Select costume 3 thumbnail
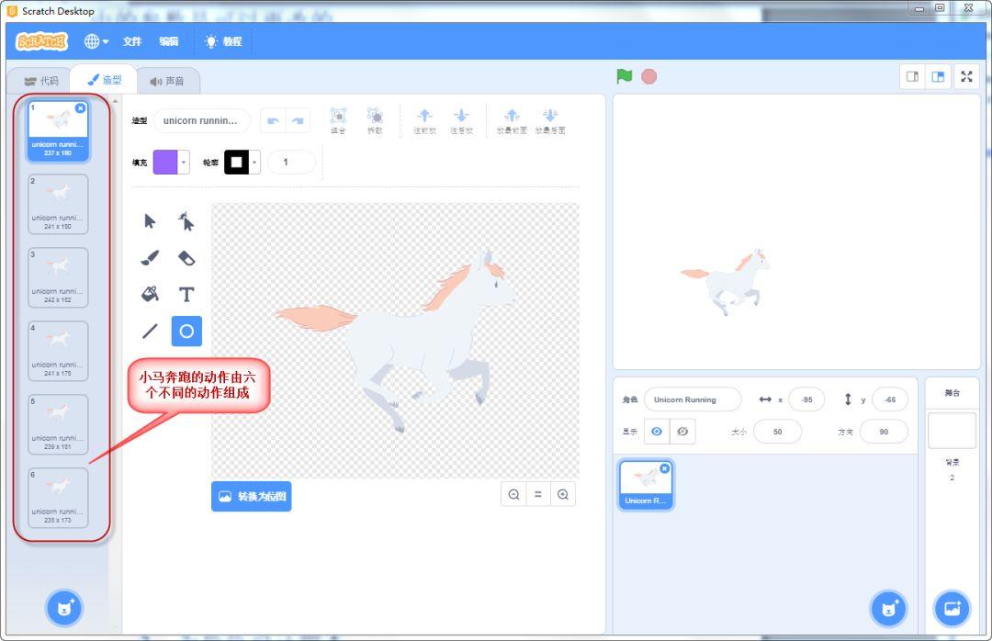 pyautogui.click(x=58, y=277)
